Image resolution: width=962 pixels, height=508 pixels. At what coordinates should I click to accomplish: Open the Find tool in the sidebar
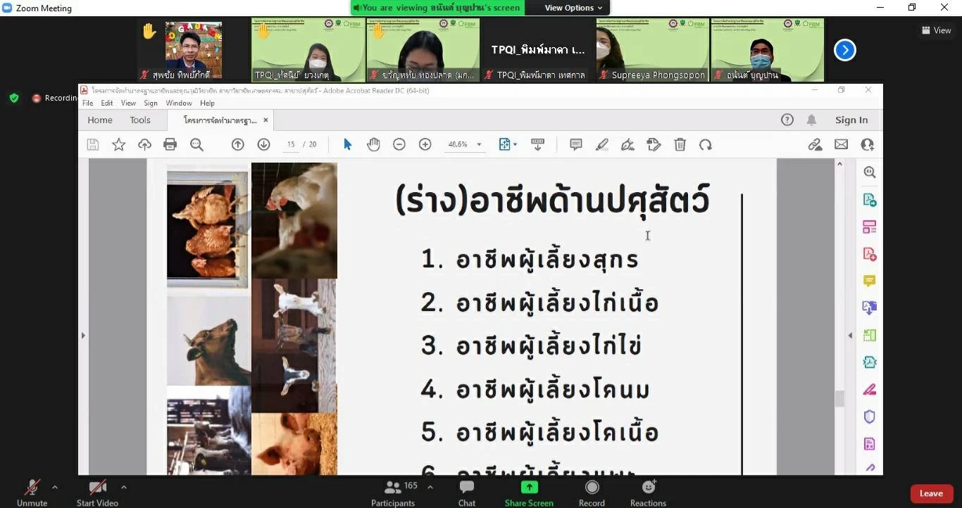point(870,171)
